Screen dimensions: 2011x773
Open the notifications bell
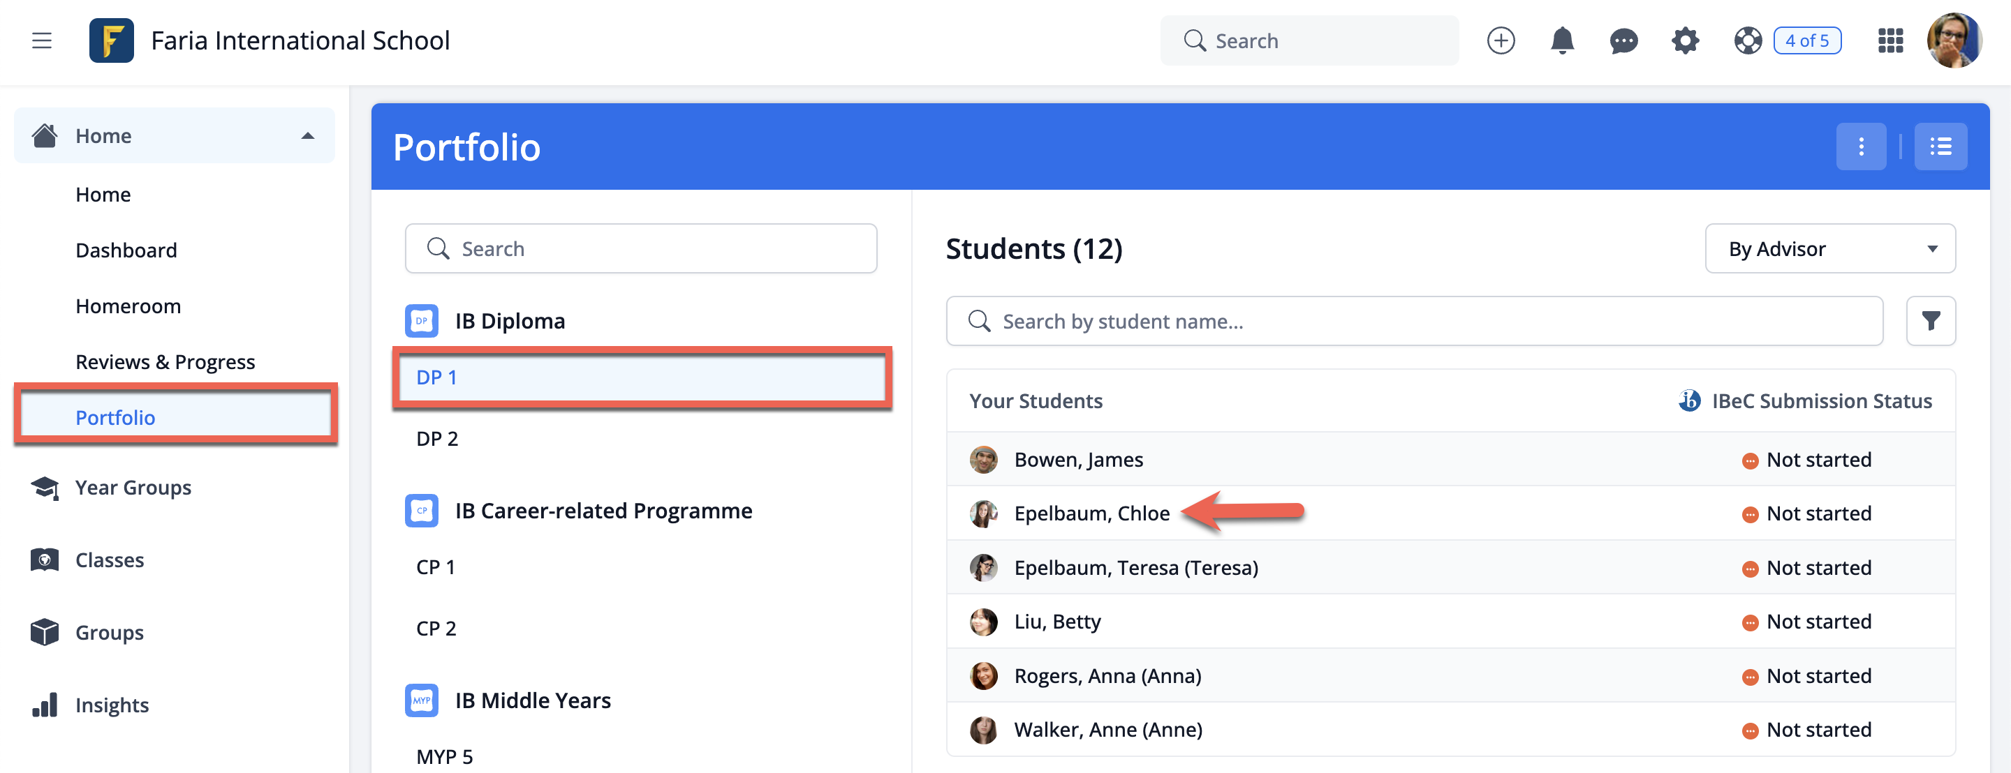tap(1561, 40)
